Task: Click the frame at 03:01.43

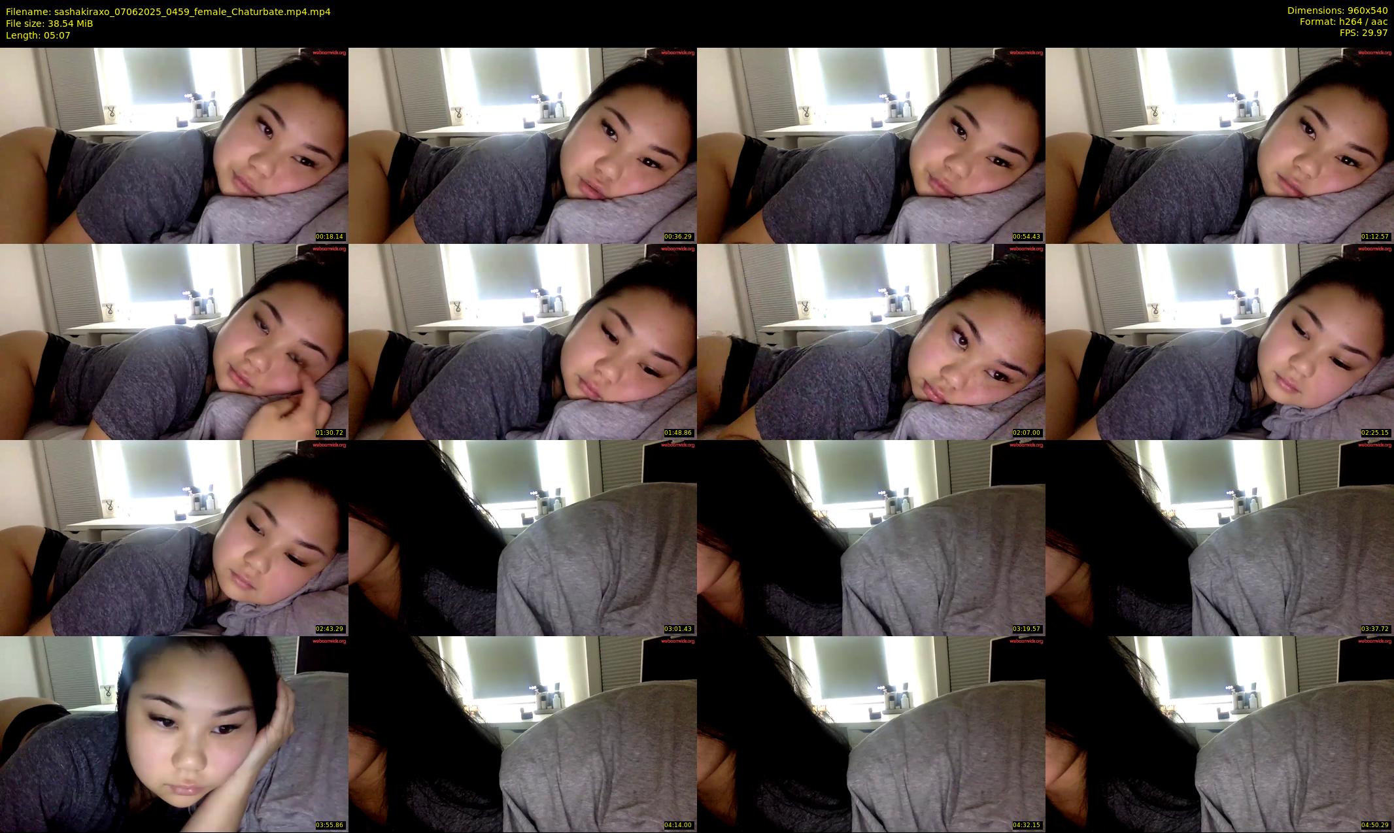Action: 522,537
